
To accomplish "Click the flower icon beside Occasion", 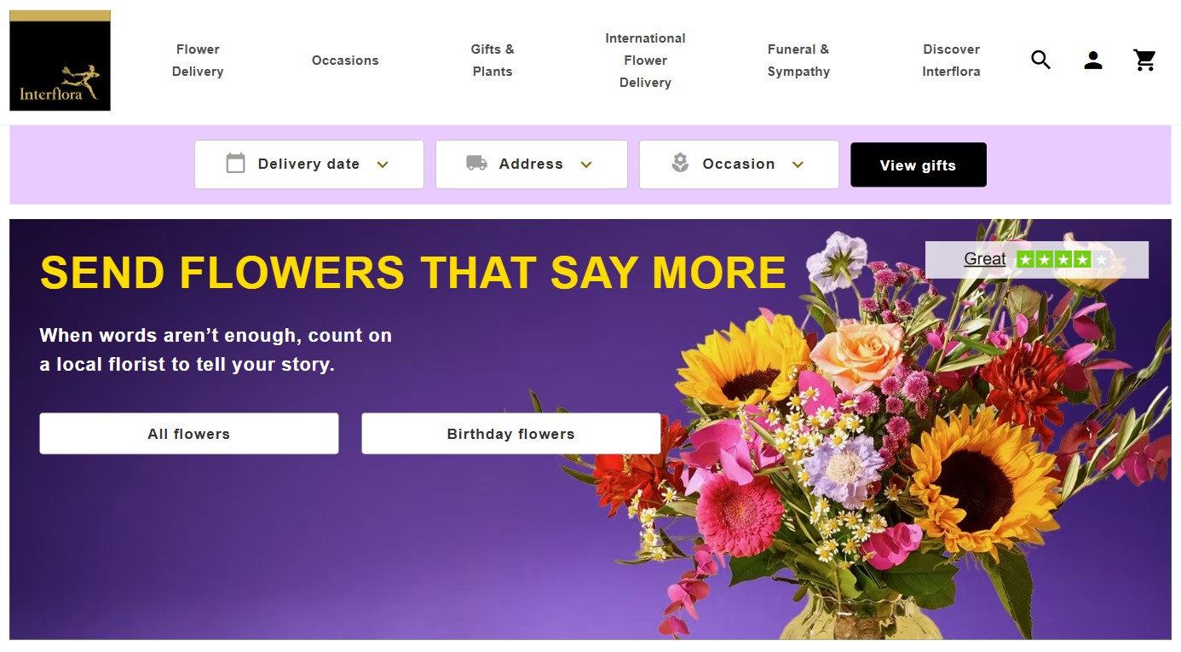I will pos(680,163).
